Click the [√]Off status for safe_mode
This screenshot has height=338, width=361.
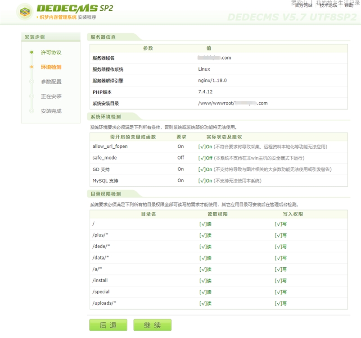205,158
